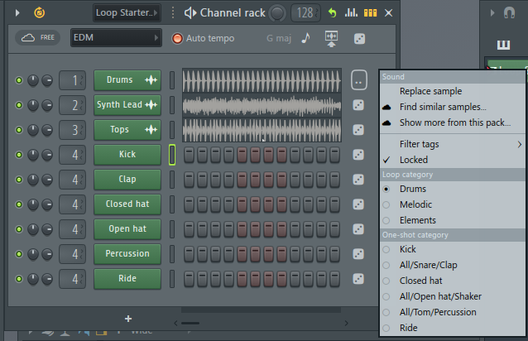Mute the Tops channel green LED
The height and width of the screenshot is (341, 528).
pos(19,130)
